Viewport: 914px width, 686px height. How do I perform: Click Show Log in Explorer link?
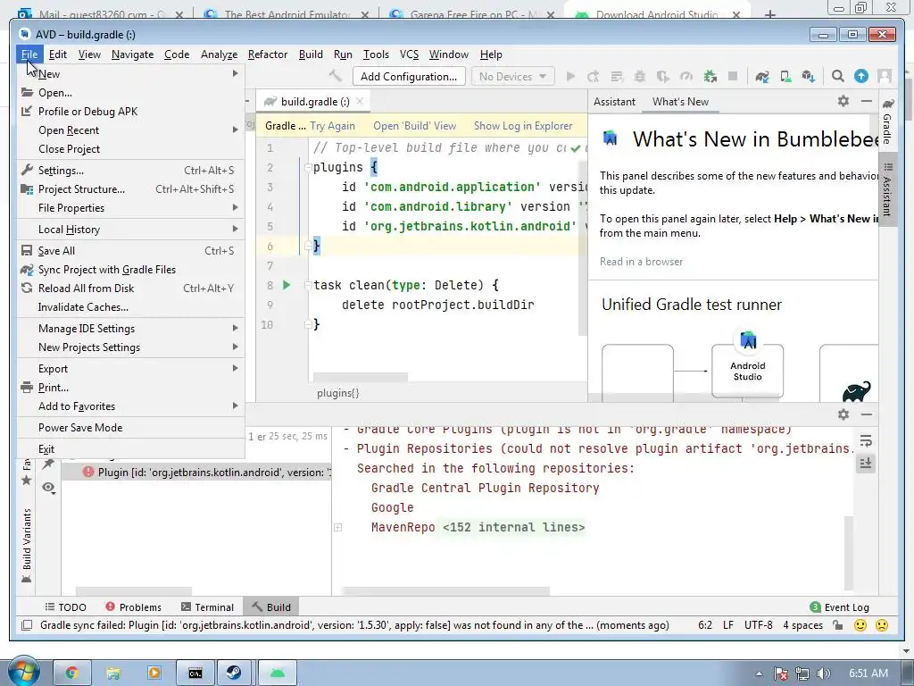(523, 125)
